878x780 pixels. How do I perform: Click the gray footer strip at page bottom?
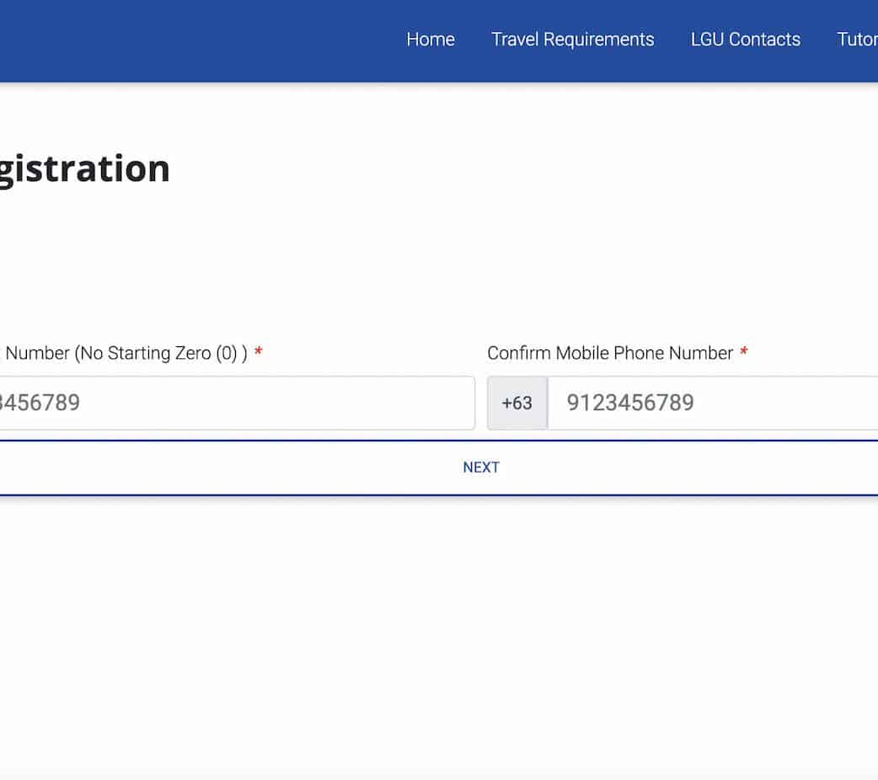click(x=438, y=773)
